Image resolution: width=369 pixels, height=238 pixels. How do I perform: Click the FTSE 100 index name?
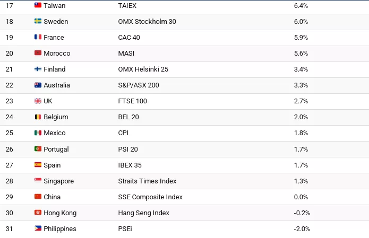point(133,101)
